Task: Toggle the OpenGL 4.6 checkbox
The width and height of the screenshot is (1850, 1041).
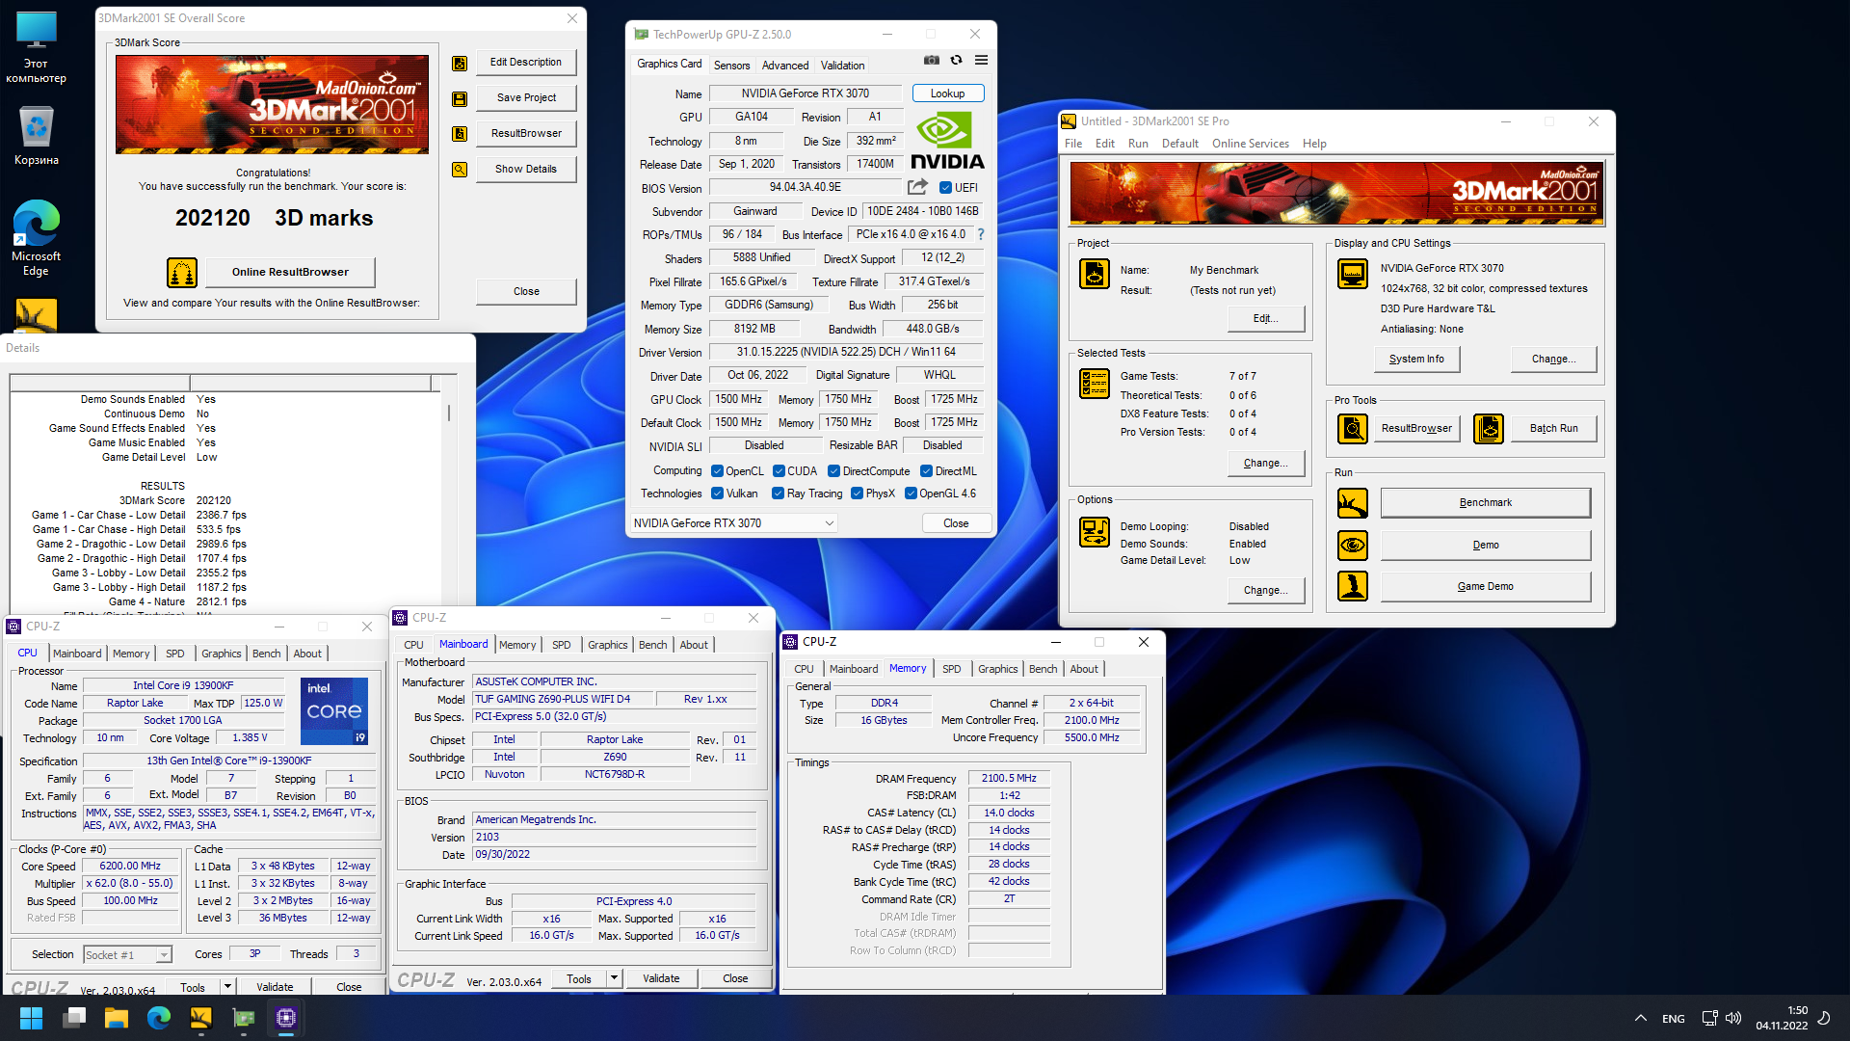Action: [911, 494]
